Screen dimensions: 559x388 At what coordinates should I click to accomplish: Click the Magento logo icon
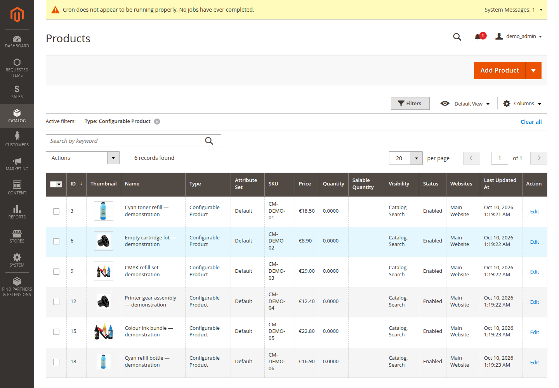(17, 15)
